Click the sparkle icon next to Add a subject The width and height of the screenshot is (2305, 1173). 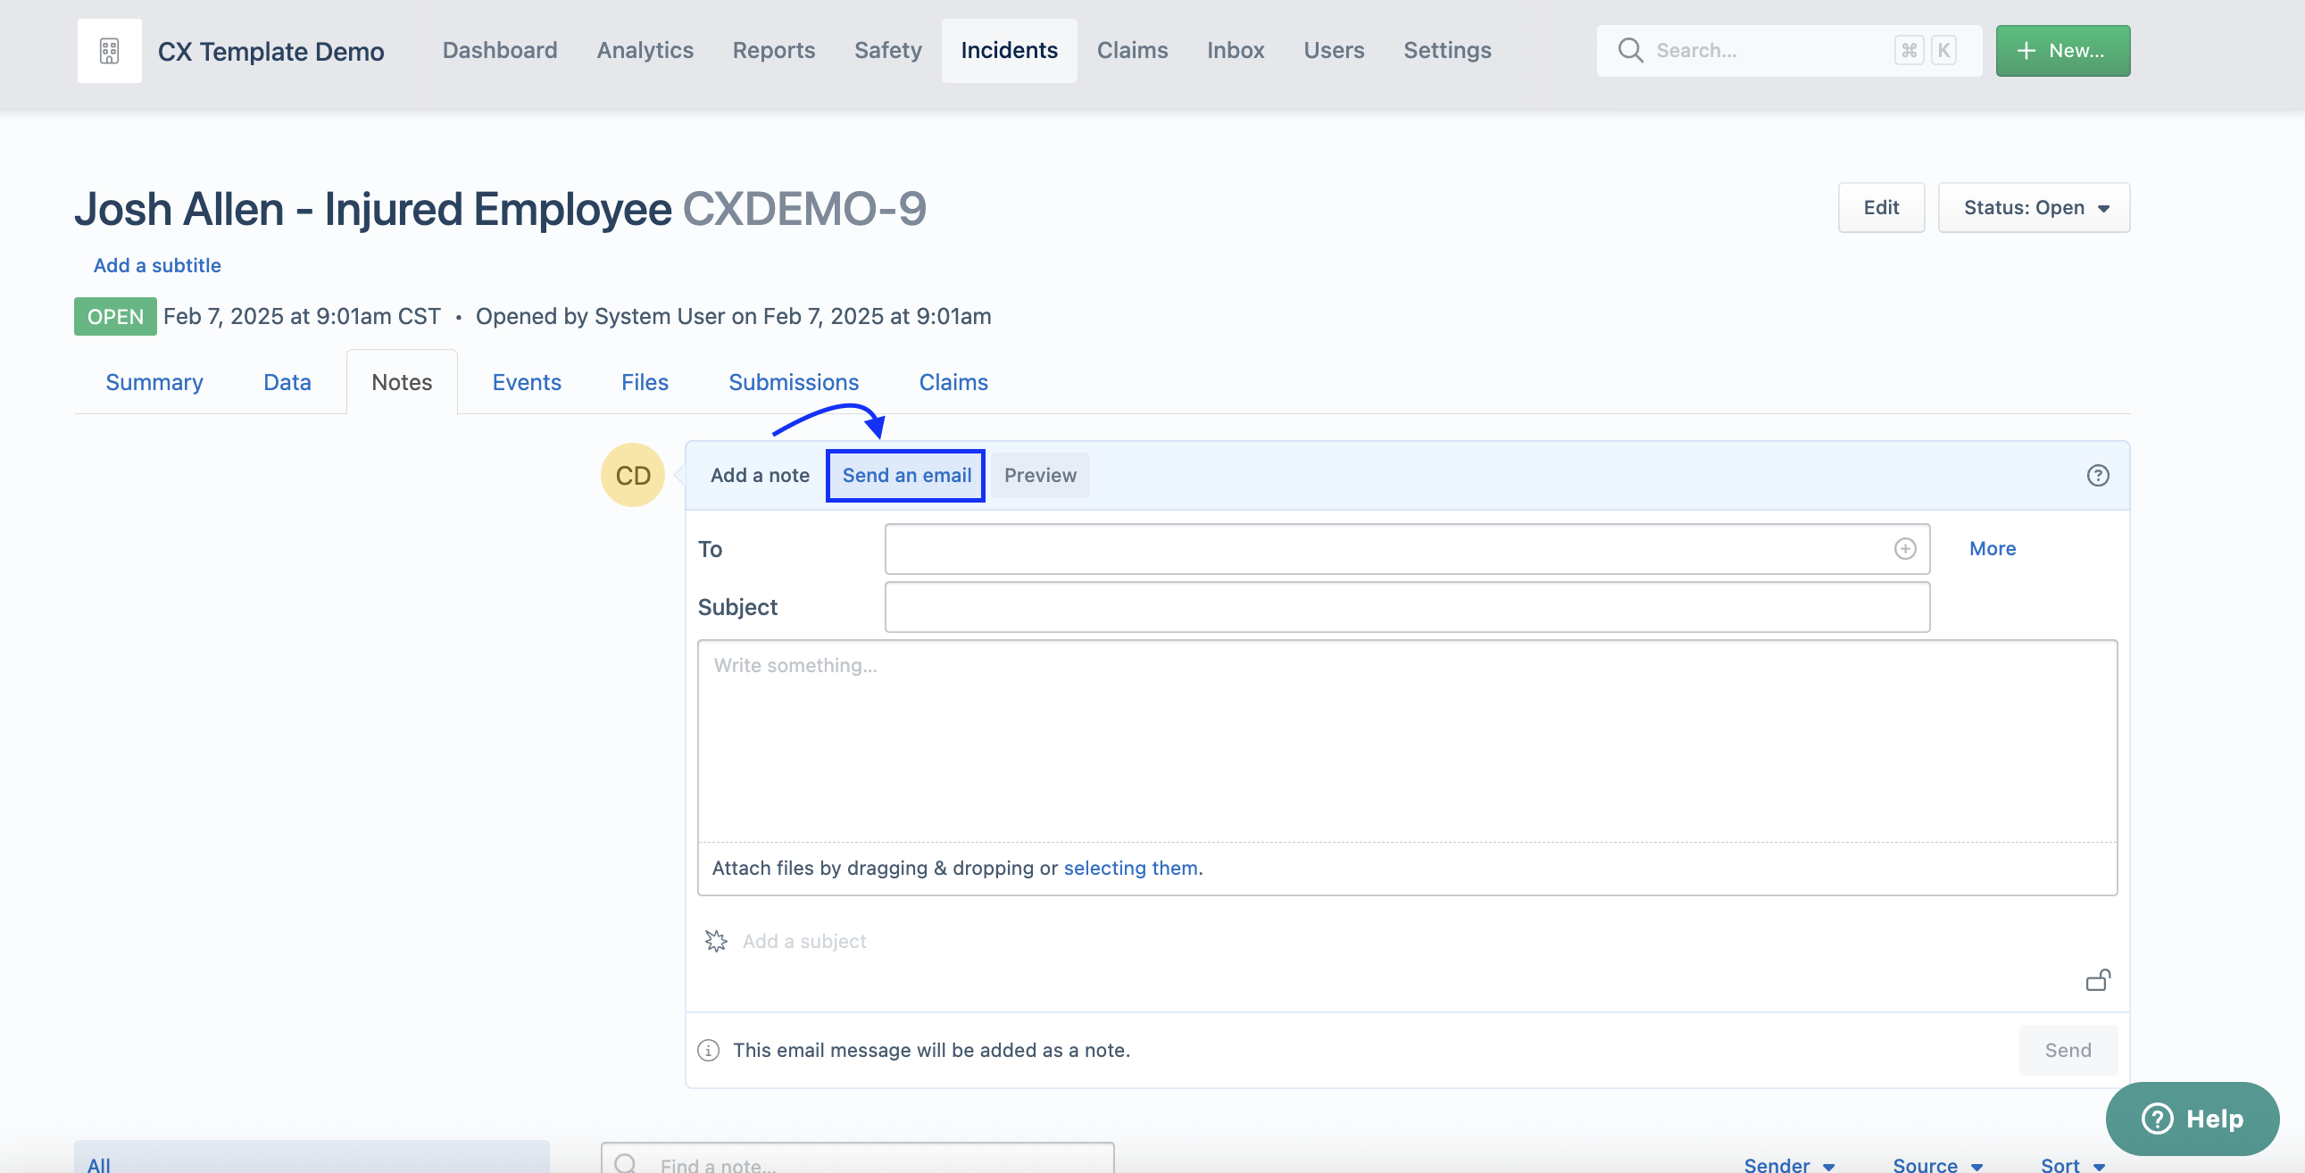tap(716, 941)
